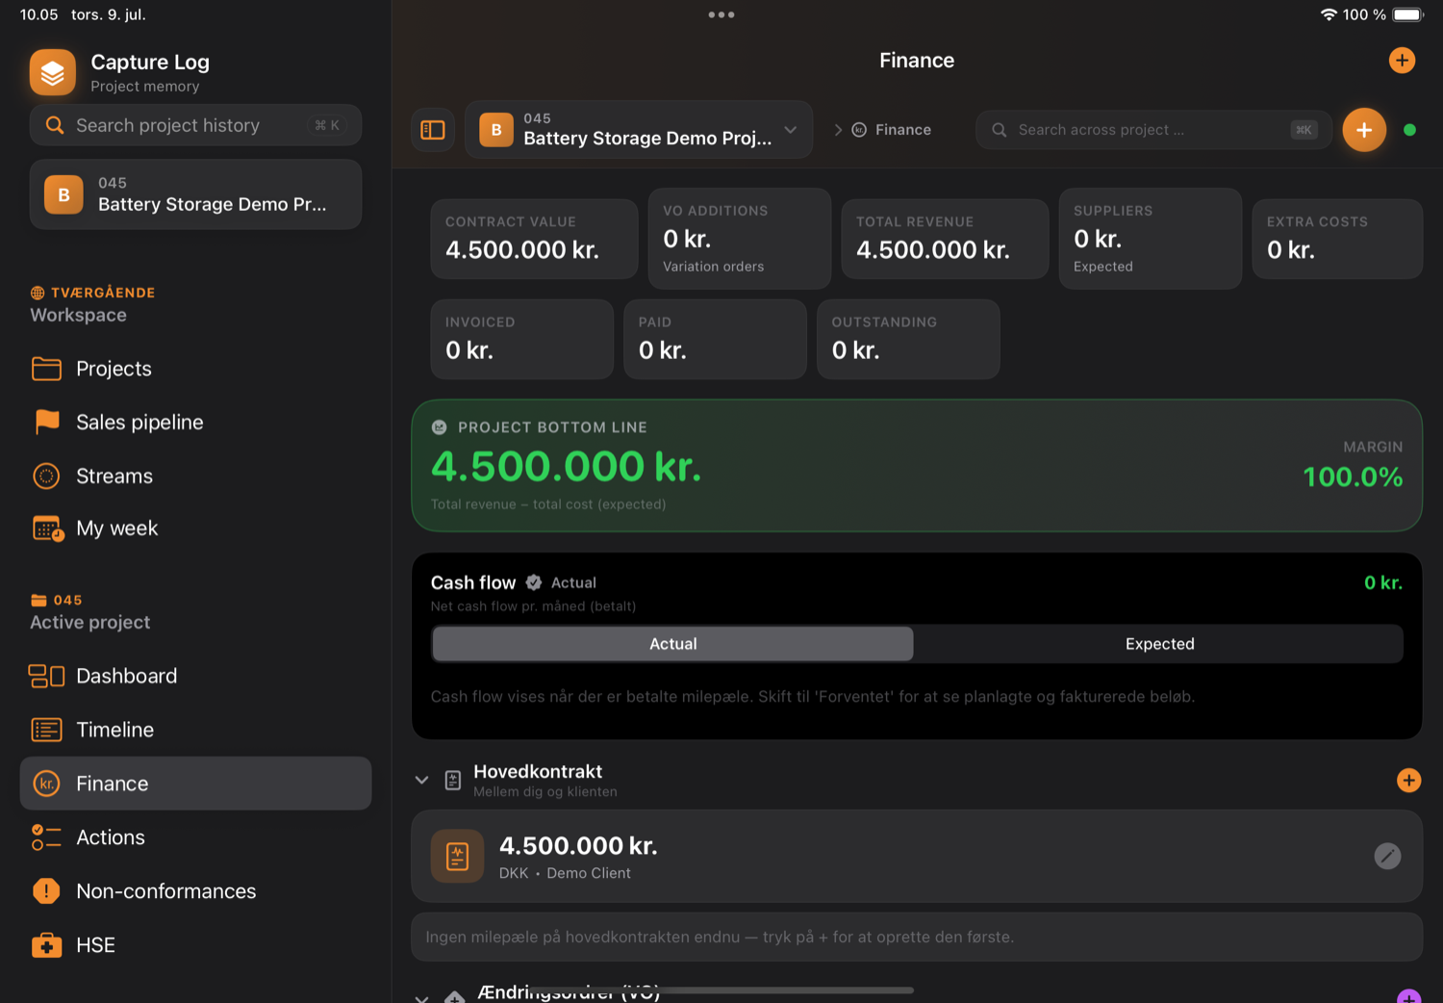Click the Finance breadcrumb

click(892, 130)
